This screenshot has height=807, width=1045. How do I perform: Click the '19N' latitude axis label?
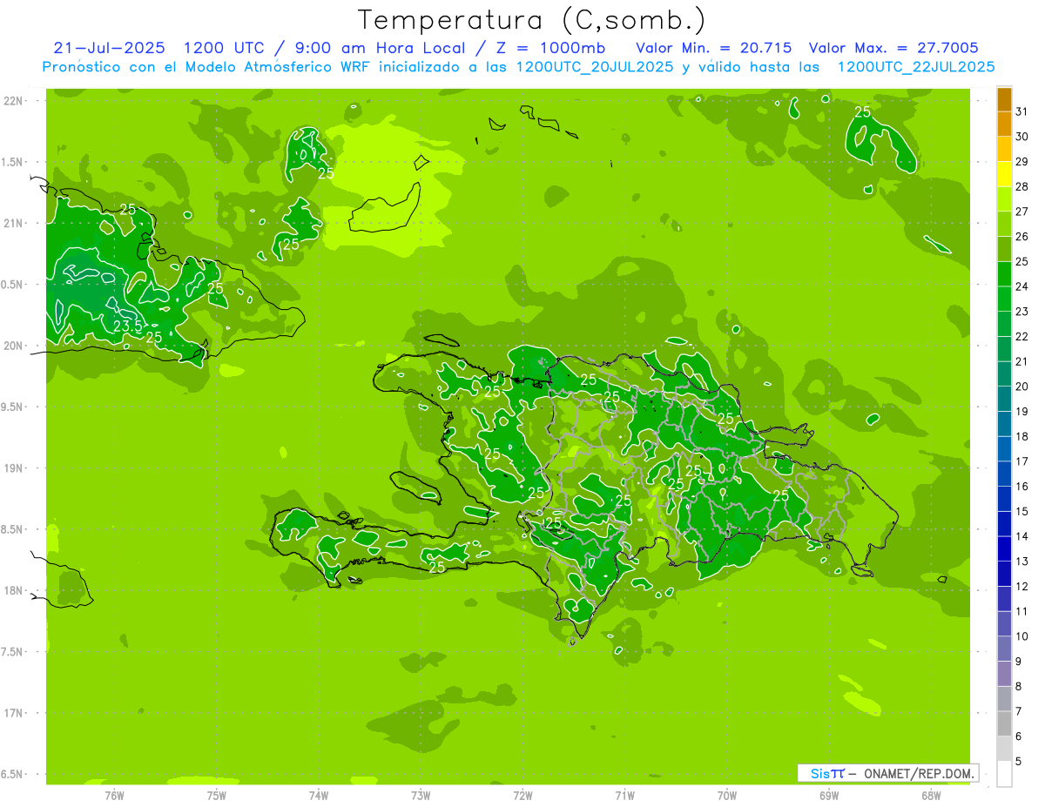[15, 467]
